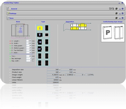Screen dimensions: 126x109
Task: Choose fourth-row left bag type icon
Action: click(40, 49)
